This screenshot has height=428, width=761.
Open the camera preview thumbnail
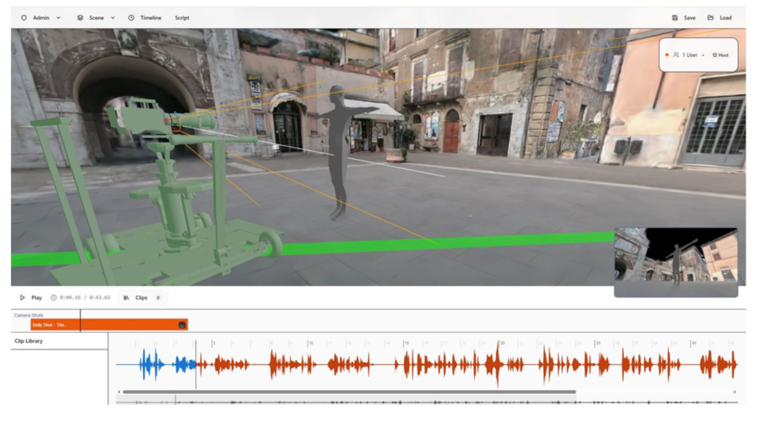tap(676, 262)
